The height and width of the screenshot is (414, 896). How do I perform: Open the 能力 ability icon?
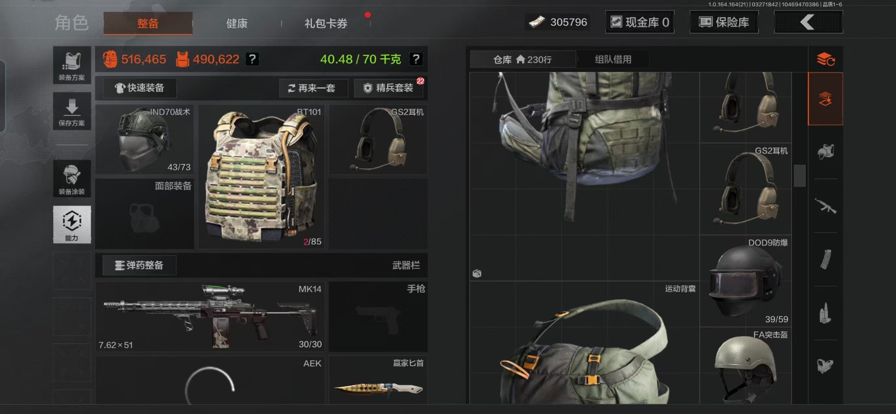click(72, 225)
